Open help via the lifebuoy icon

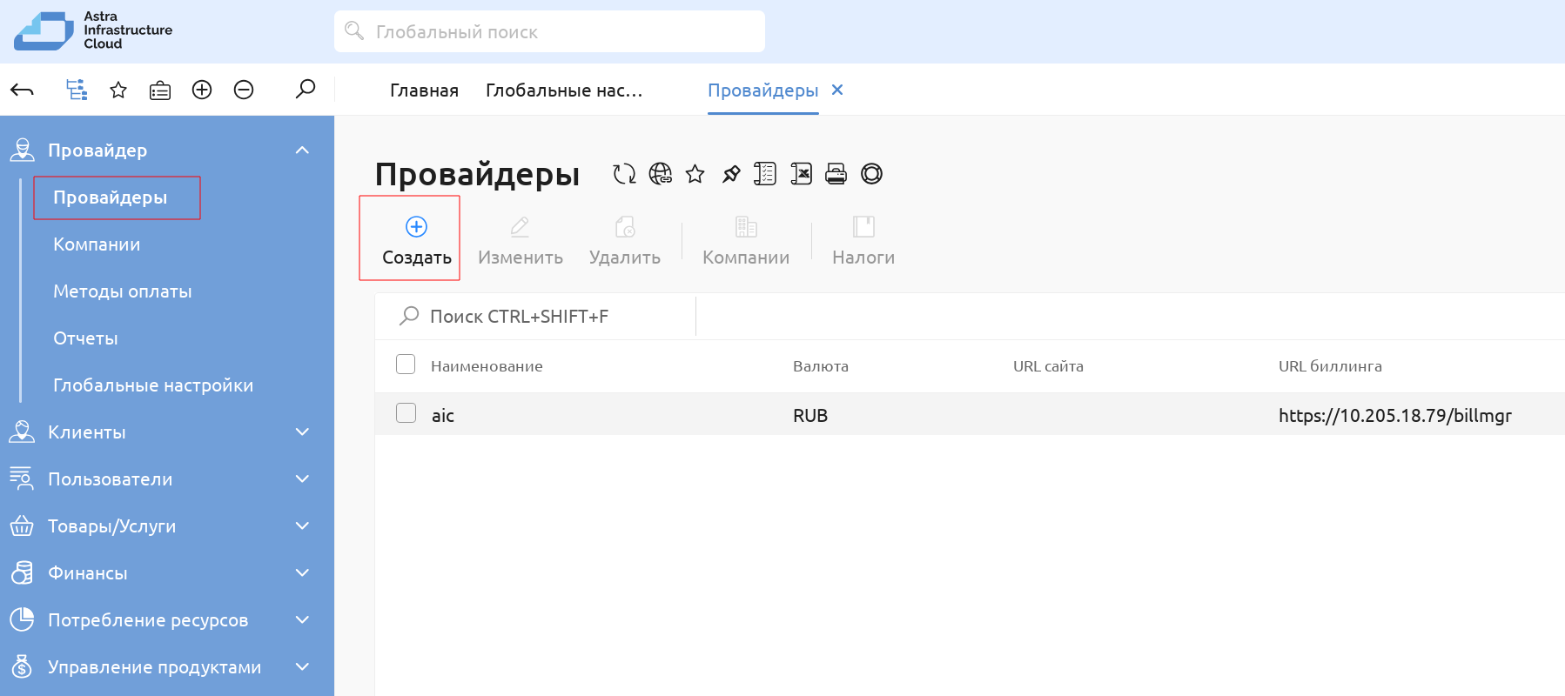(871, 174)
